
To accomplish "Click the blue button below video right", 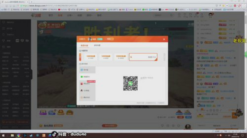I will pyautogui.click(x=188, y=117).
